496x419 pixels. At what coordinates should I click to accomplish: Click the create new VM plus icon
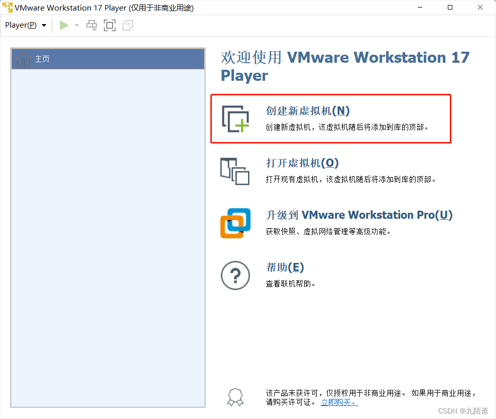point(235,119)
